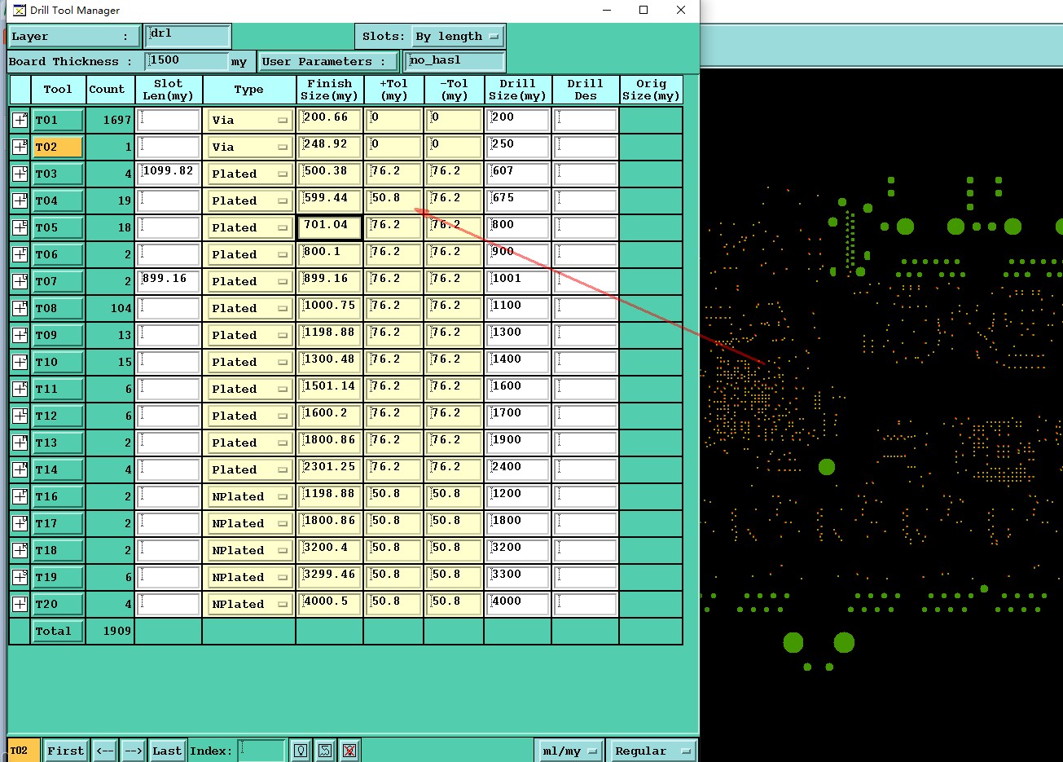The width and height of the screenshot is (1063, 762).
Task: Click the Layer button
Action: [72, 37]
